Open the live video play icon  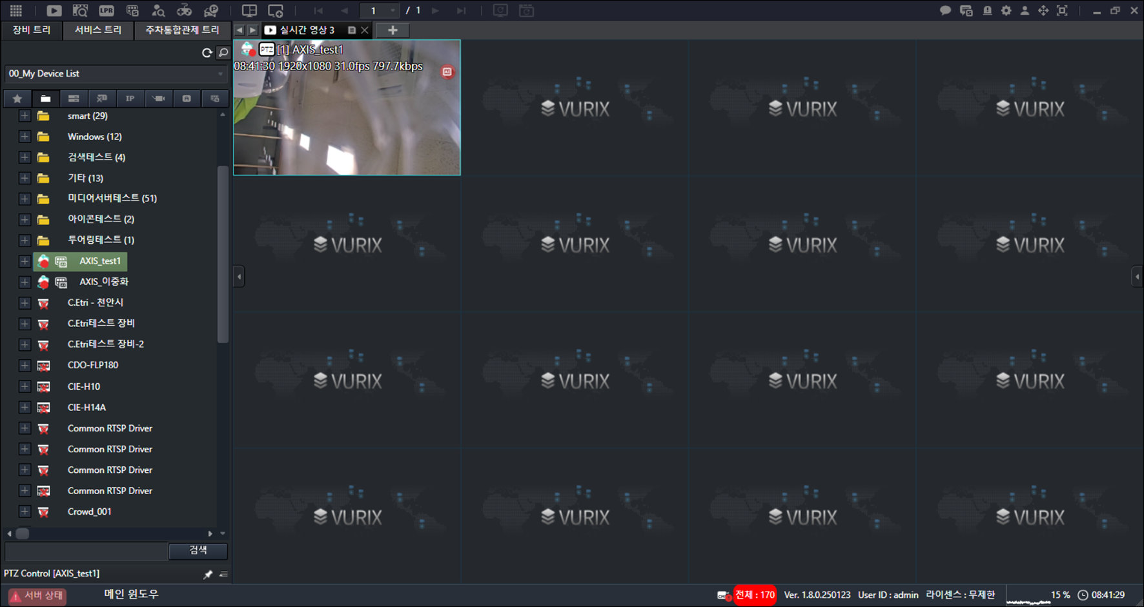pos(54,10)
